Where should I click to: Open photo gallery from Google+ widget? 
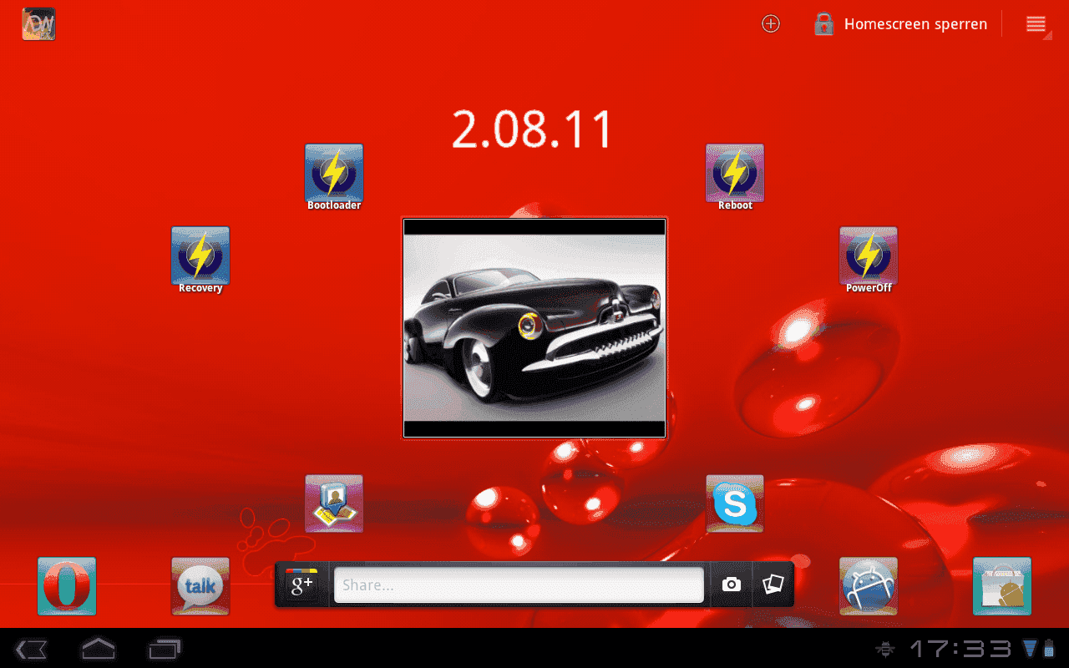click(773, 584)
